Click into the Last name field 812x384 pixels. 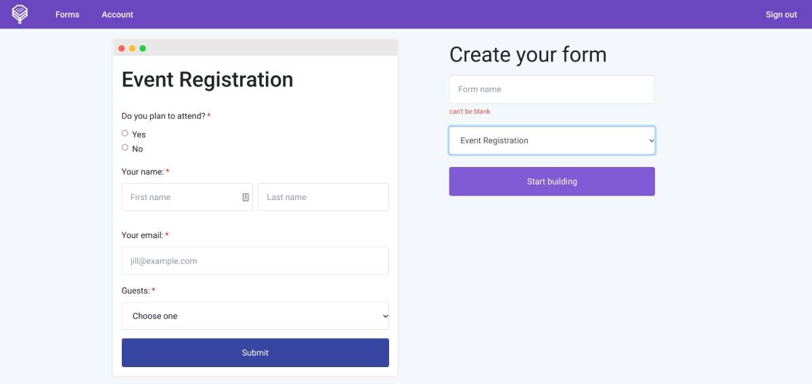pyautogui.click(x=323, y=197)
